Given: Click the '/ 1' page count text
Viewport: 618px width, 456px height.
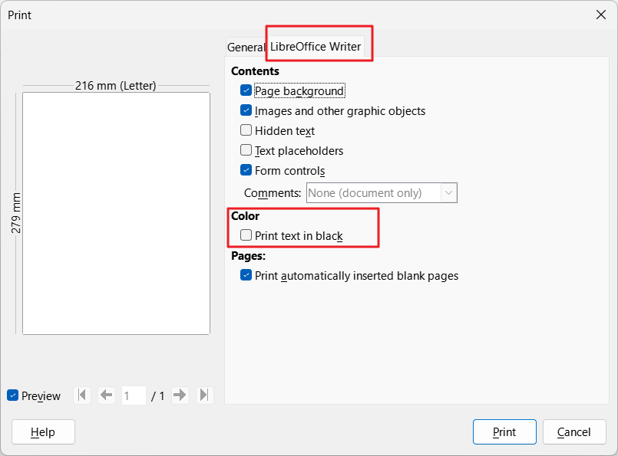Looking at the screenshot, I should (157, 395).
